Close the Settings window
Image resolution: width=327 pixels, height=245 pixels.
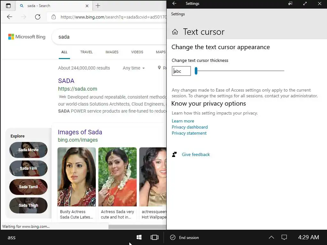[319, 4]
